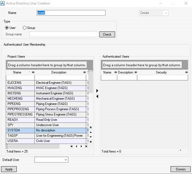Select the PIPEPROCENG user row
Image resolution: width=192 pixels, height=174 pixels.
[x=47, y=109]
